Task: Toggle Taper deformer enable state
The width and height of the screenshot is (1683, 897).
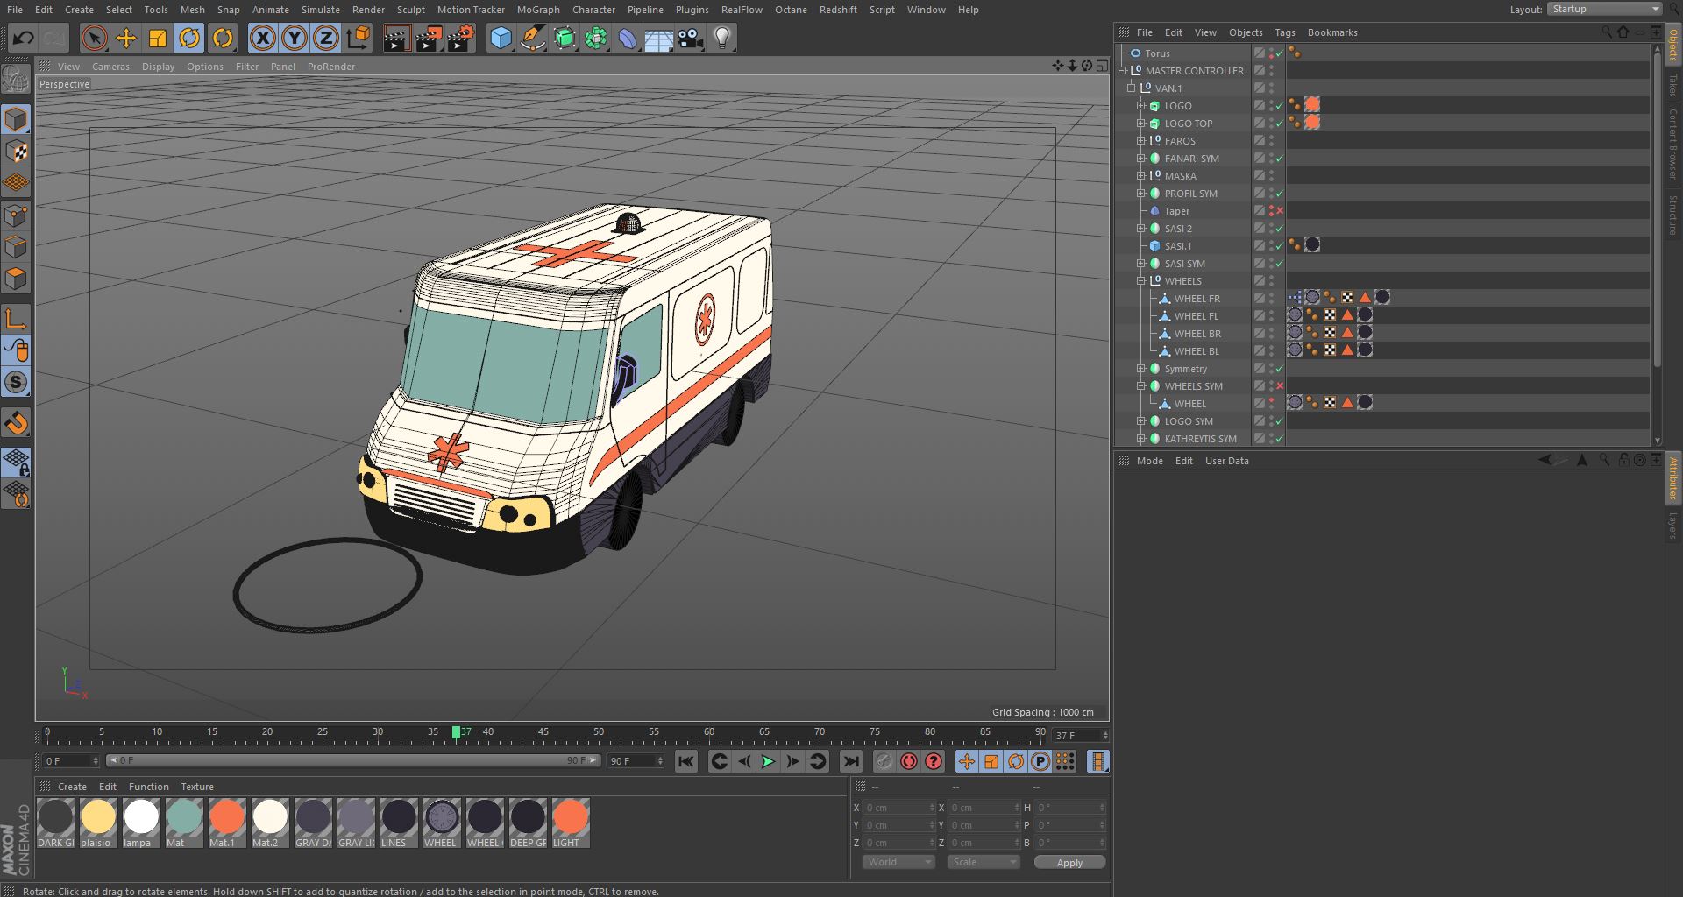Action: [1280, 211]
